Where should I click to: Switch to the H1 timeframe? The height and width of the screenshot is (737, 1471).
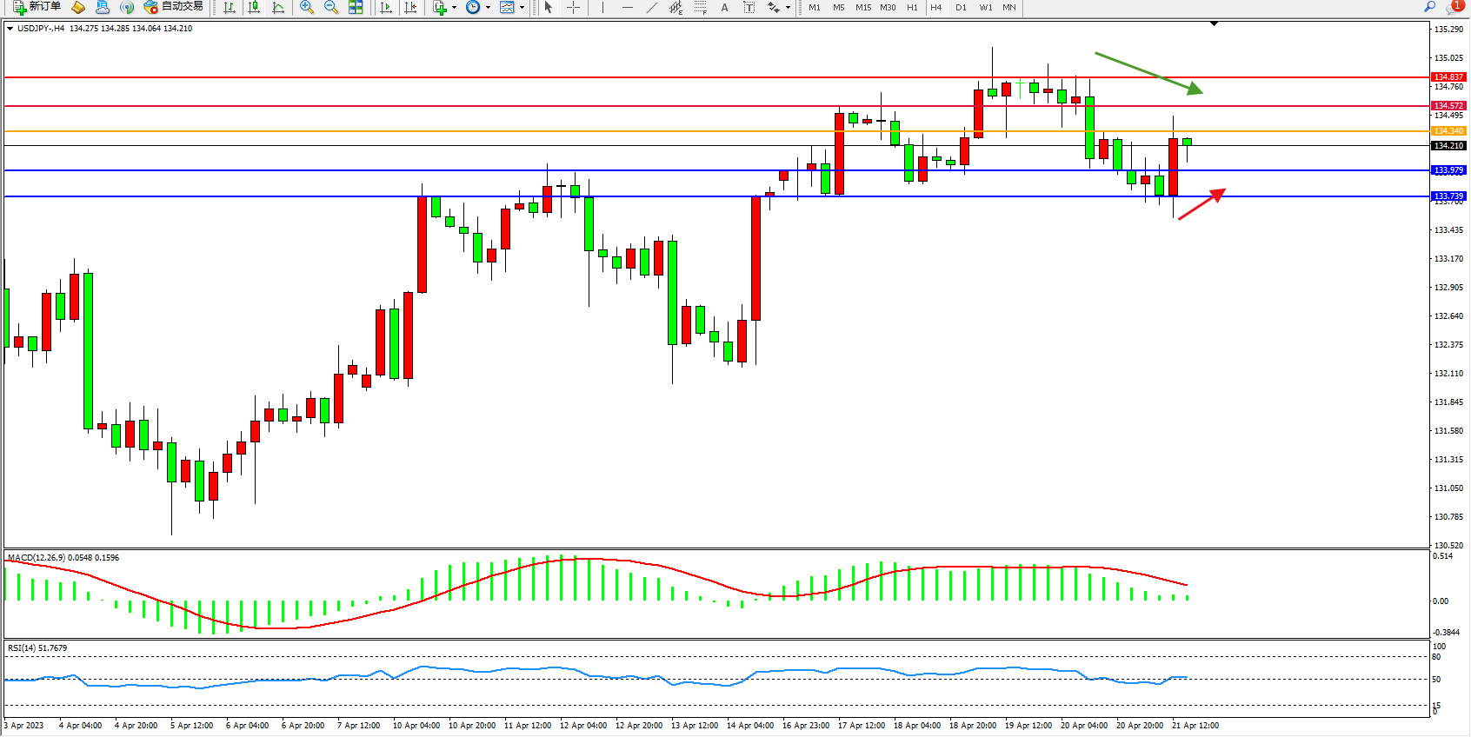coord(912,7)
